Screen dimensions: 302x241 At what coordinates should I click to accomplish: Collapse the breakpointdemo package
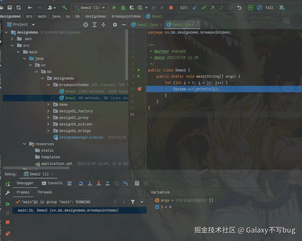(48, 85)
